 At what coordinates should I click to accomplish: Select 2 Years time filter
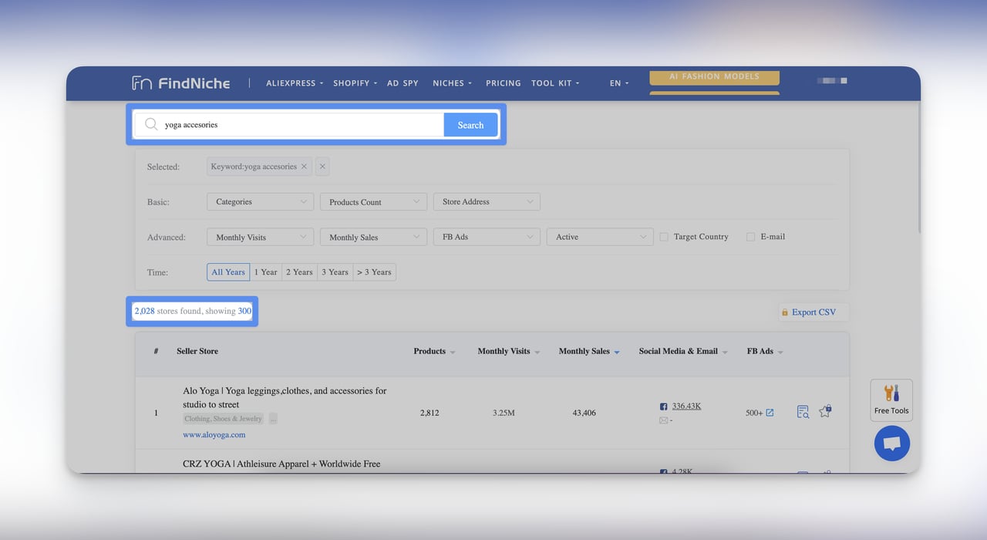point(299,272)
